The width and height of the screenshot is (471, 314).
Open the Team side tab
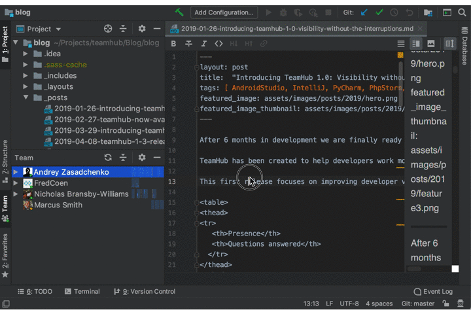5,209
